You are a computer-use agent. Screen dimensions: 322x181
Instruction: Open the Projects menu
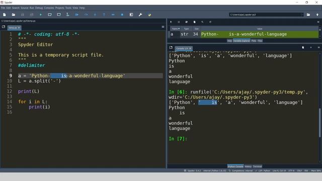[x=59, y=8]
